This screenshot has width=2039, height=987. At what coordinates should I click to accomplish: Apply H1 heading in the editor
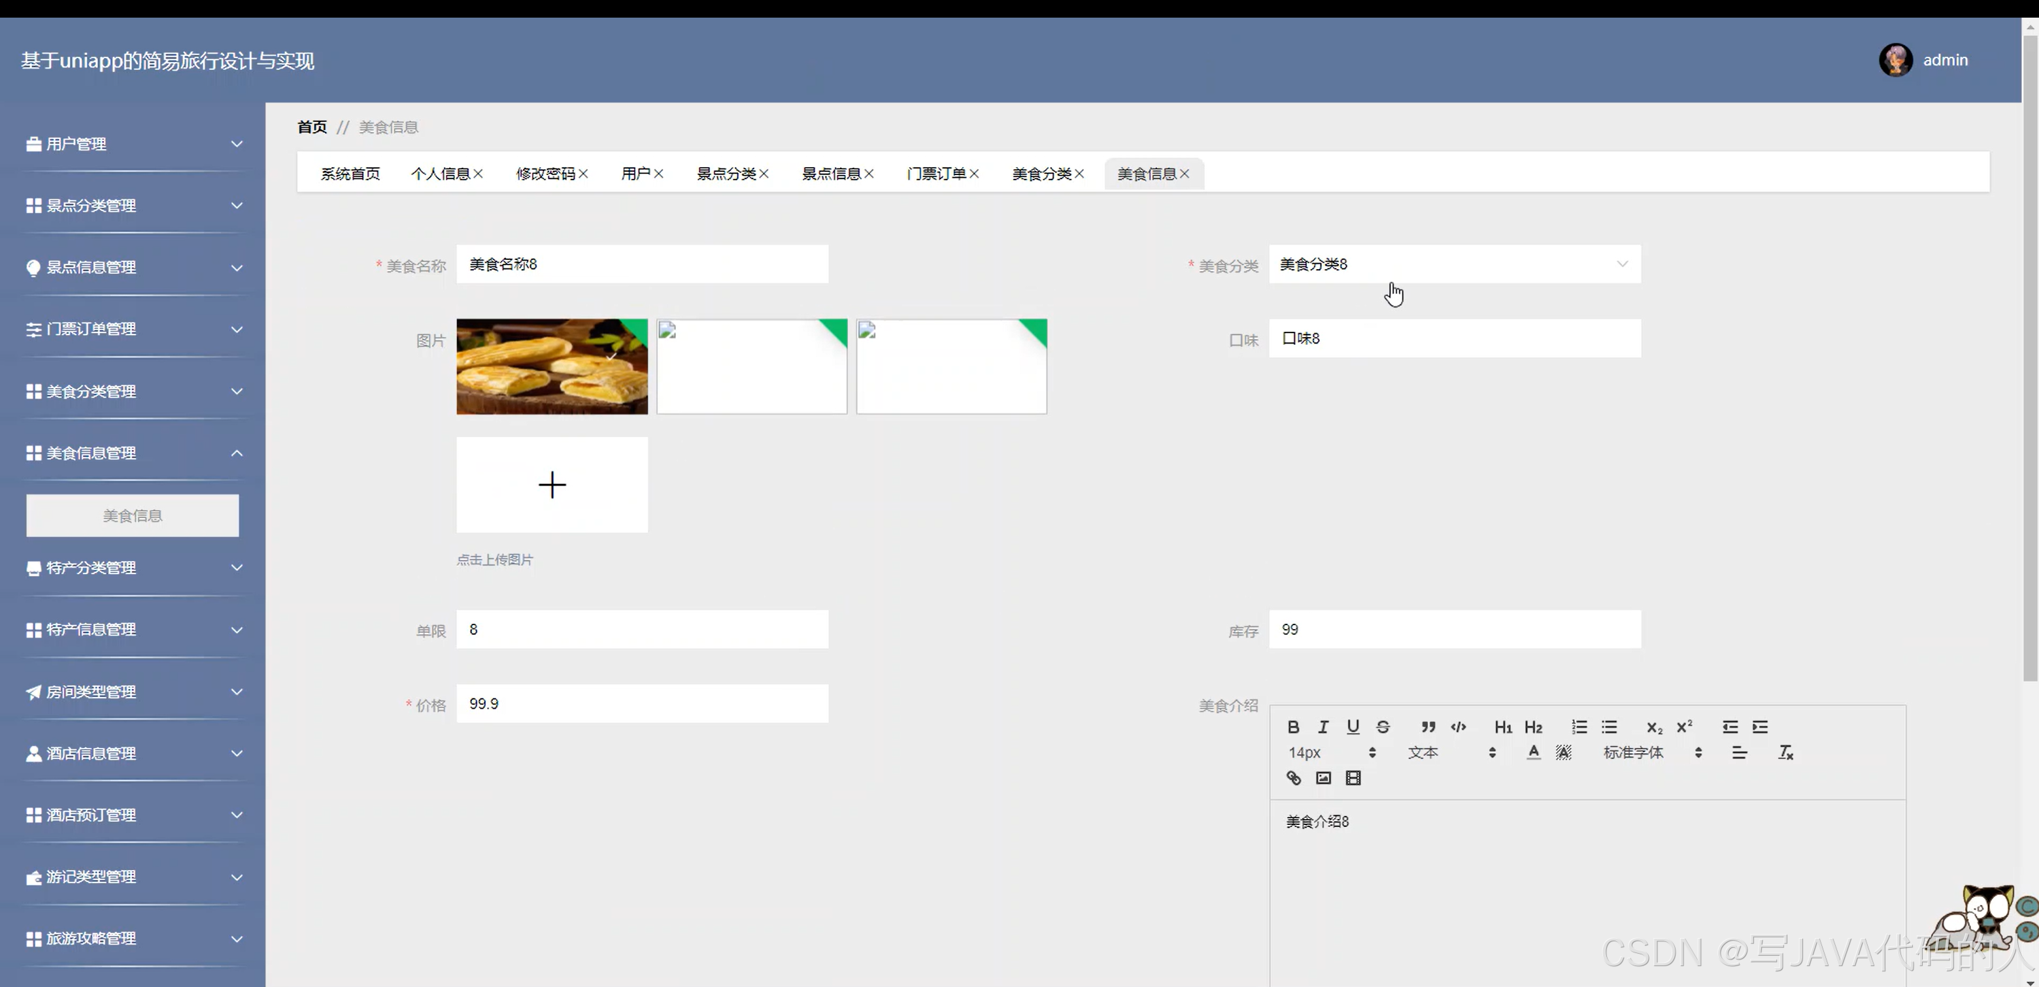1502,727
